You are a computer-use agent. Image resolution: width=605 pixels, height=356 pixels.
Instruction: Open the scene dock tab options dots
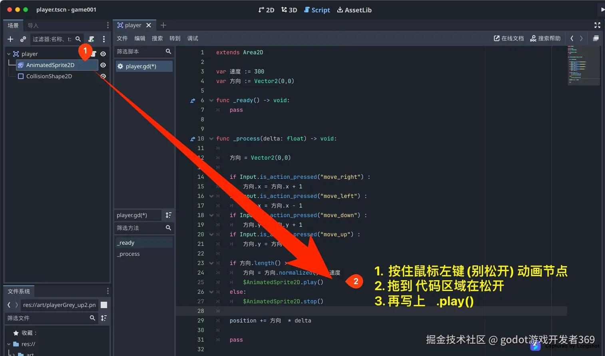pos(107,25)
